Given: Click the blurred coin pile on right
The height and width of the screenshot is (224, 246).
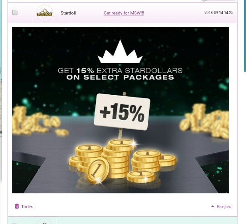Looking at the screenshot, I should click(x=205, y=121).
